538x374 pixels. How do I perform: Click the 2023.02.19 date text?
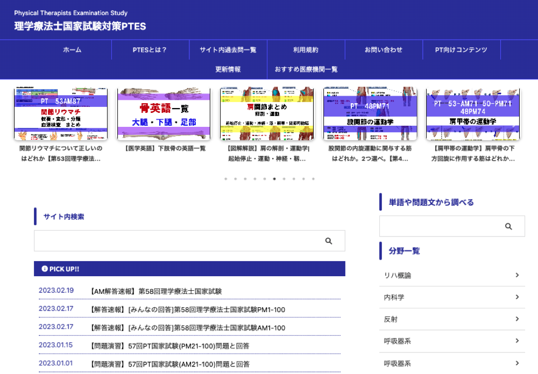coord(56,290)
